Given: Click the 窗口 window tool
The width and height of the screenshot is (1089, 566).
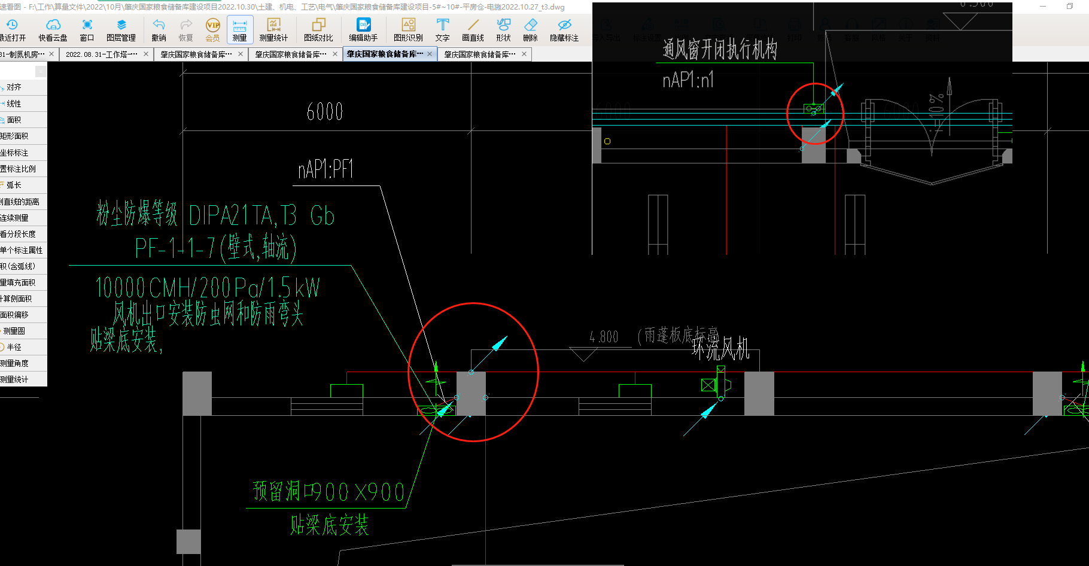Looking at the screenshot, I should point(87,30).
